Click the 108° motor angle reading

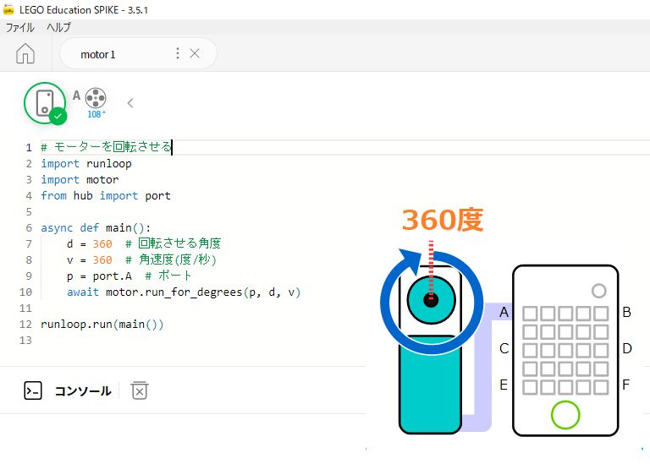click(96, 114)
